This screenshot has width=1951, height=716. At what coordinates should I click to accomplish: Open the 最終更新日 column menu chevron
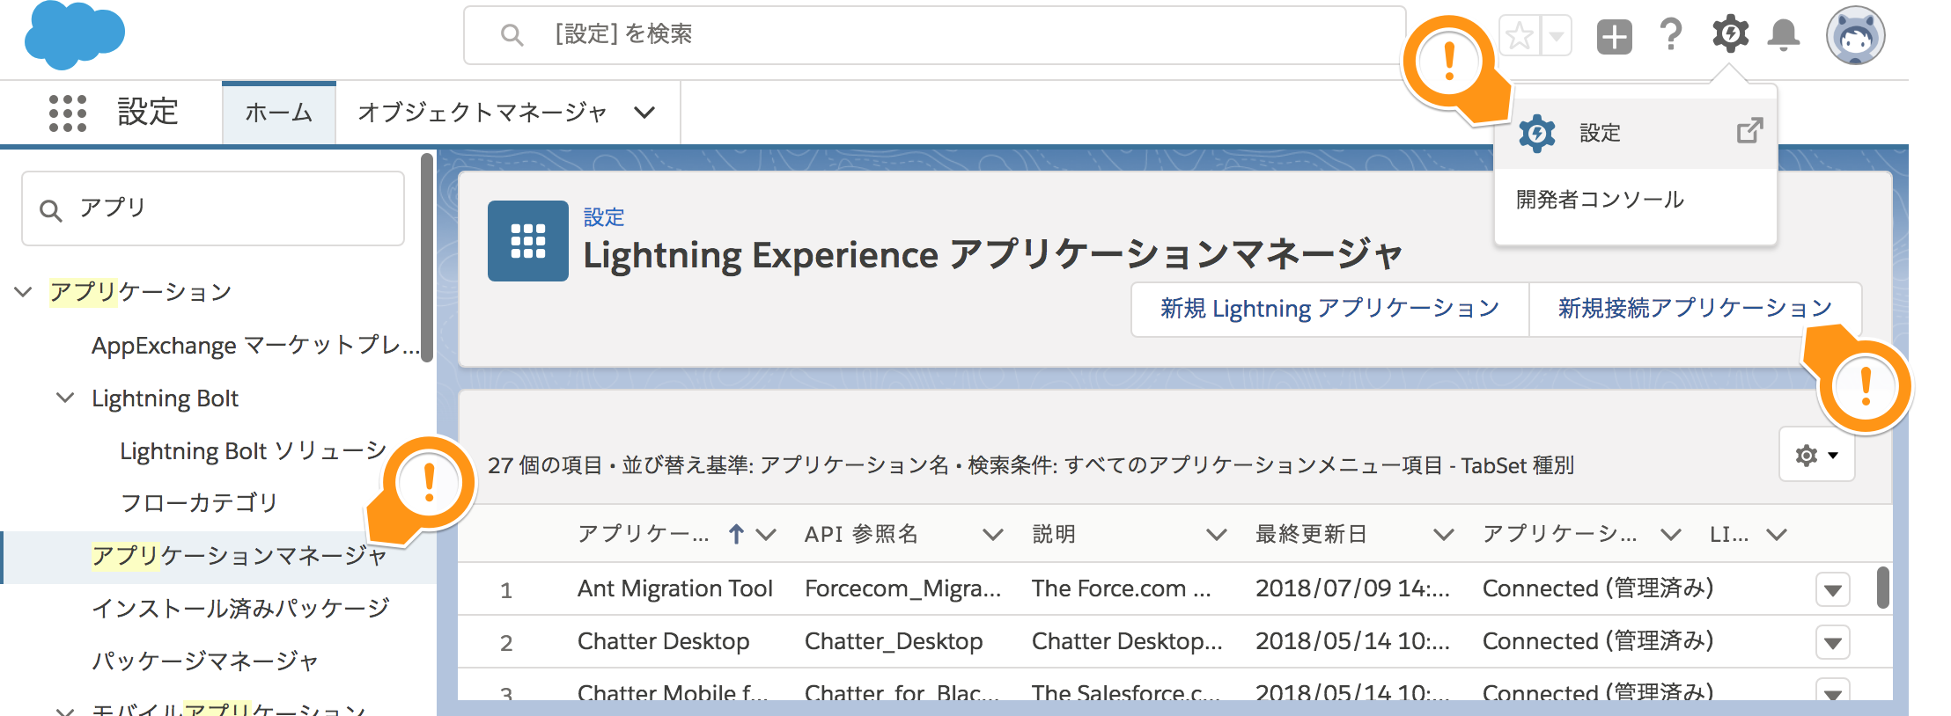click(x=1444, y=534)
